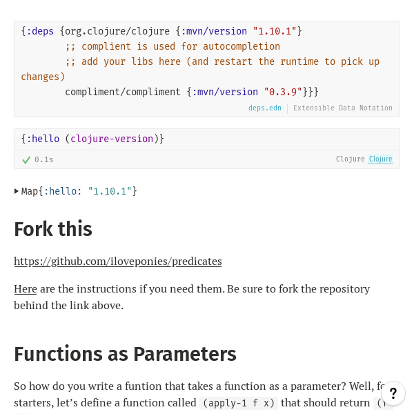This screenshot has width=414, height=414.
Task: Click the gray Clojure language label
Action: pos(350,159)
